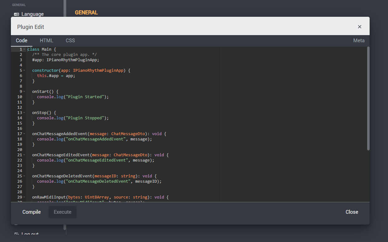Click the "Plugin Started" log statement
This screenshot has height=242, width=388.
73,97
